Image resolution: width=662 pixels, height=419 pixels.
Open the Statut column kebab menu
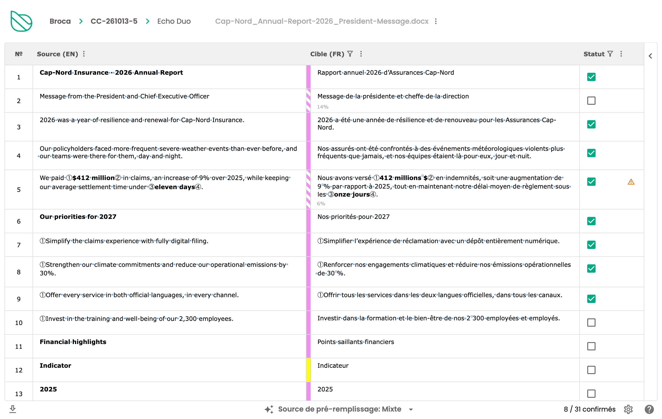coord(621,54)
